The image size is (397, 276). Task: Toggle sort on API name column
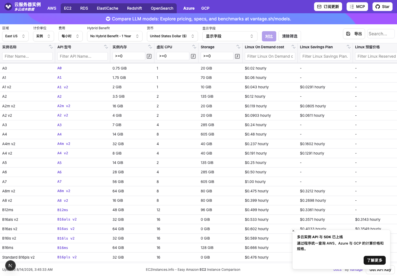pos(106,47)
